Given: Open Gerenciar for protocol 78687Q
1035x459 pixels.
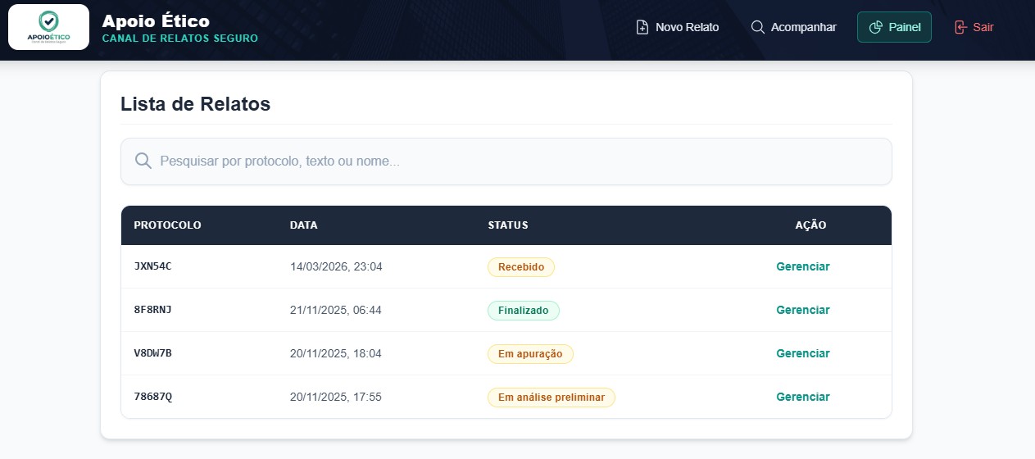Looking at the screenshot, I should pos(802,397).
